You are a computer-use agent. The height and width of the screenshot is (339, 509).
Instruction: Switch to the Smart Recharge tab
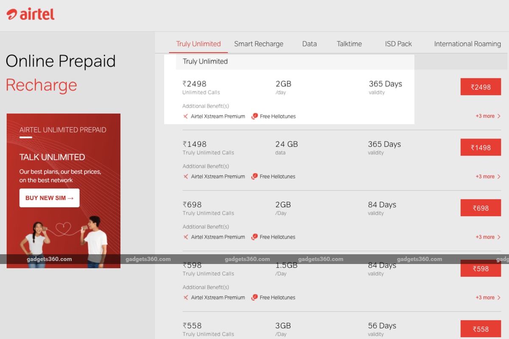259,44
